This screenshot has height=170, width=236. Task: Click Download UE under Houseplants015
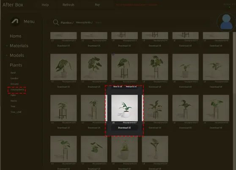124,46
